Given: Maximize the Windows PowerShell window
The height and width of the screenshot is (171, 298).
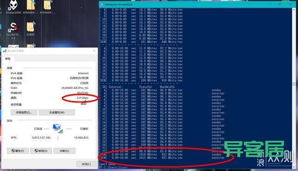Looking at the screenshot, I should coord(280,4).
